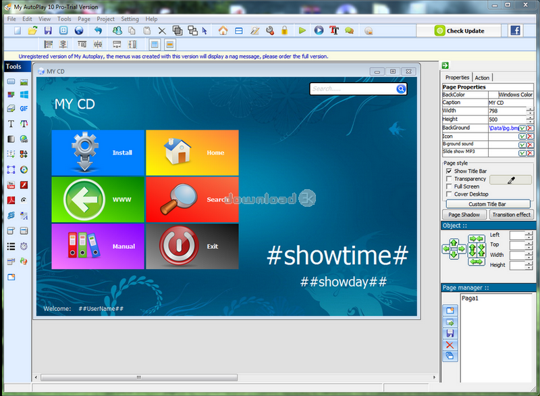Adjust the page Height stepper
The height and width of the screenshot is (396, 540).
click(530, 120)
